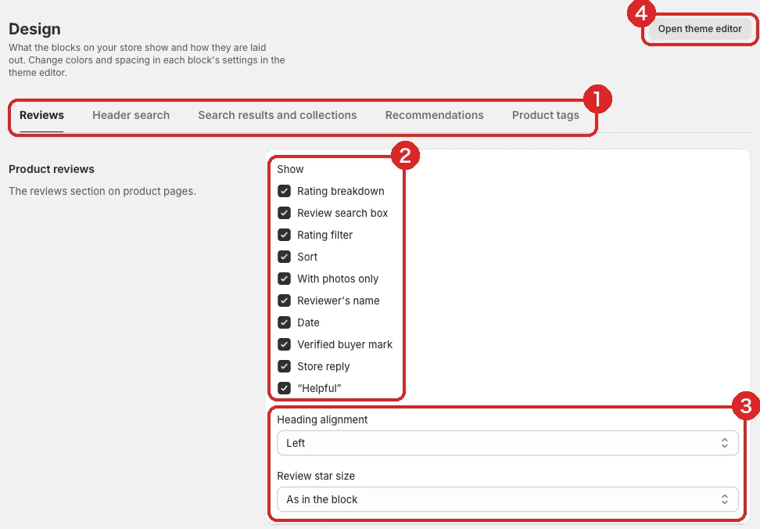This screenshot has height=529, width=760.
Task: Disable the Rating filter checkbox
Action: click(284, 235)
